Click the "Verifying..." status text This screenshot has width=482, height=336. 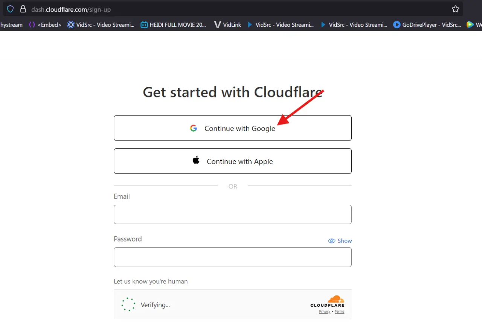coord(155,305)
